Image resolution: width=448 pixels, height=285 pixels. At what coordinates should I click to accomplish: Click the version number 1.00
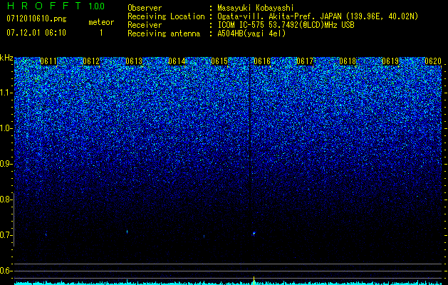pyautogui.click(x=97, y=6)
